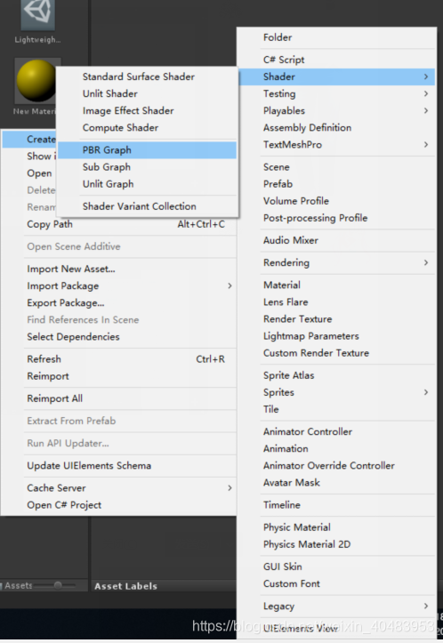Create an Avatar Mask
This screenshot has height=643, width=443.
click(336, 483)
